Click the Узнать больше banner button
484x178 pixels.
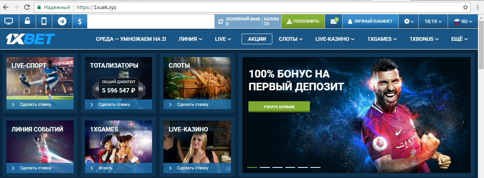pos(279,107)
